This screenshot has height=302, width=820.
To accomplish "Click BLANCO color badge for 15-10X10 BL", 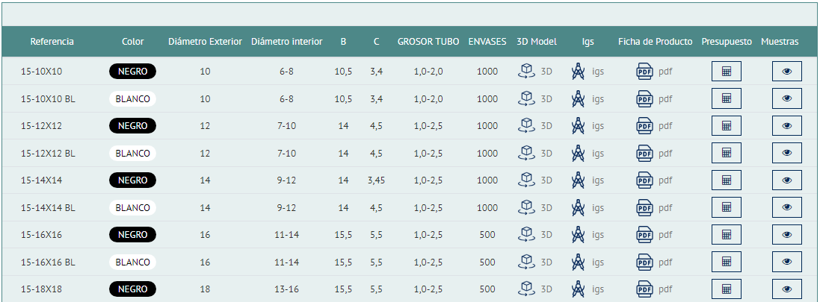I will (132, 98).
